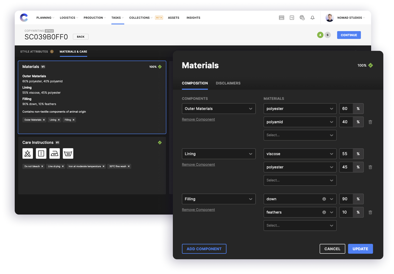Screen dimensions: 394x274
Task: Delete the polyamid material row
Action: click(x=370, y=122)
